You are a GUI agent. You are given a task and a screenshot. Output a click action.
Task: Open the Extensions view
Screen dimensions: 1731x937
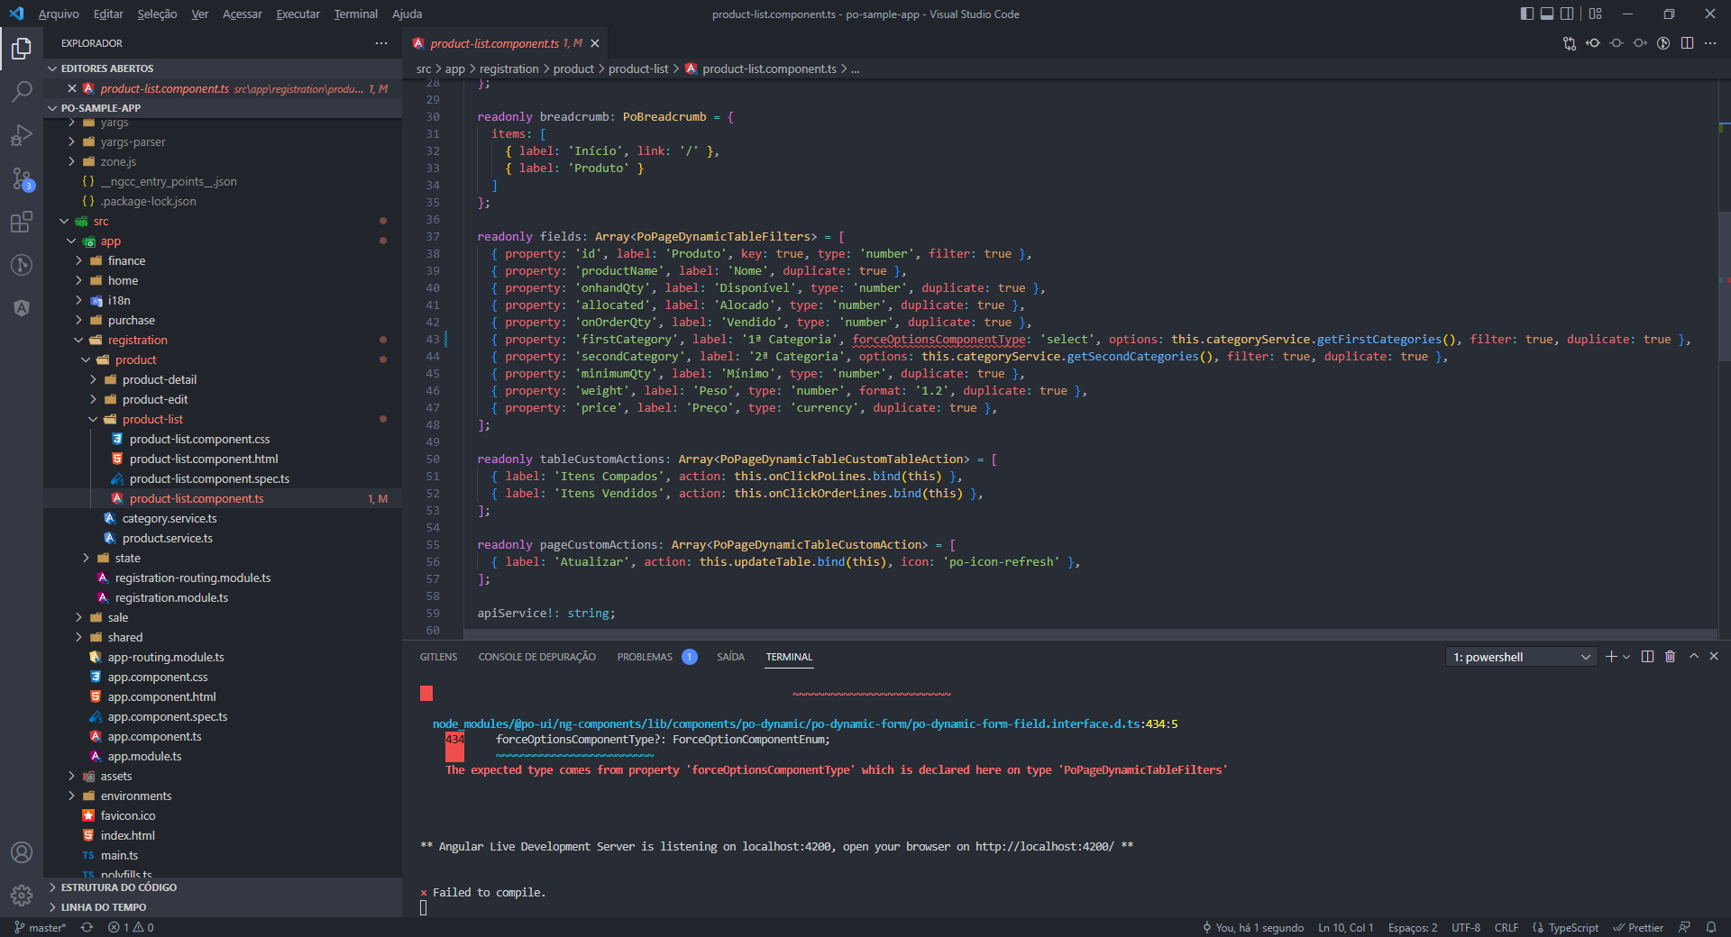tap(22, 223)
